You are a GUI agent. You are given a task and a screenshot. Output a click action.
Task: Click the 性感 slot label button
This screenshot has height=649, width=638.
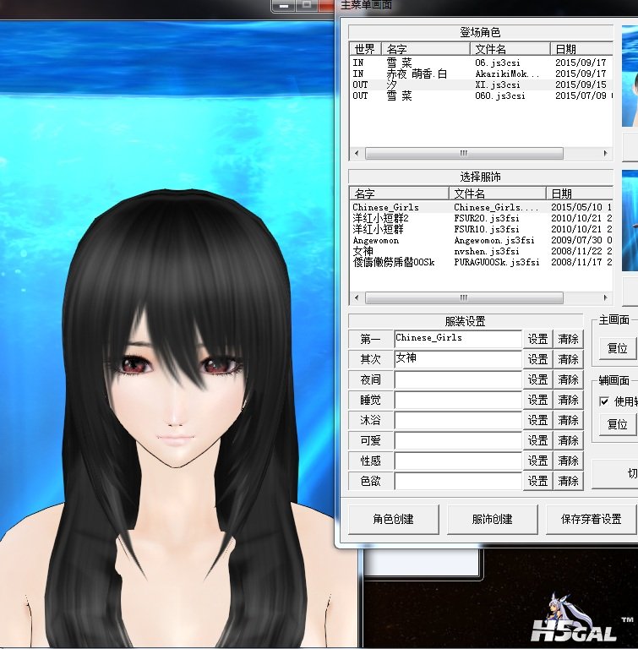click(370, 461)
